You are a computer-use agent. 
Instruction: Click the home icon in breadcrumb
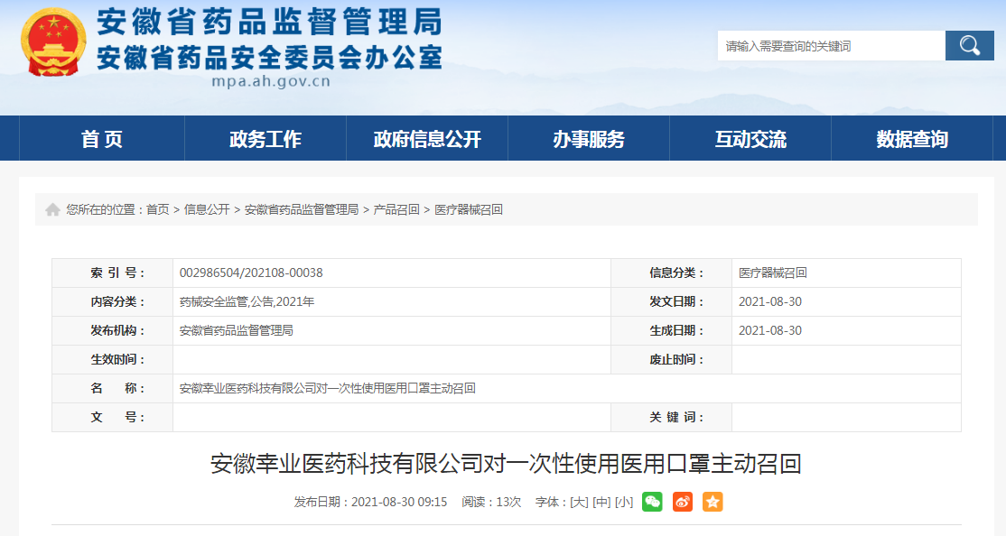52,209
